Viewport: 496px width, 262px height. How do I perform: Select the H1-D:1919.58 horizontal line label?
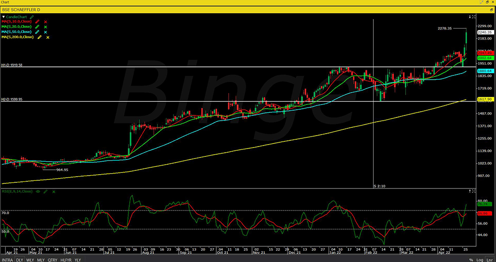pos(12,65)
